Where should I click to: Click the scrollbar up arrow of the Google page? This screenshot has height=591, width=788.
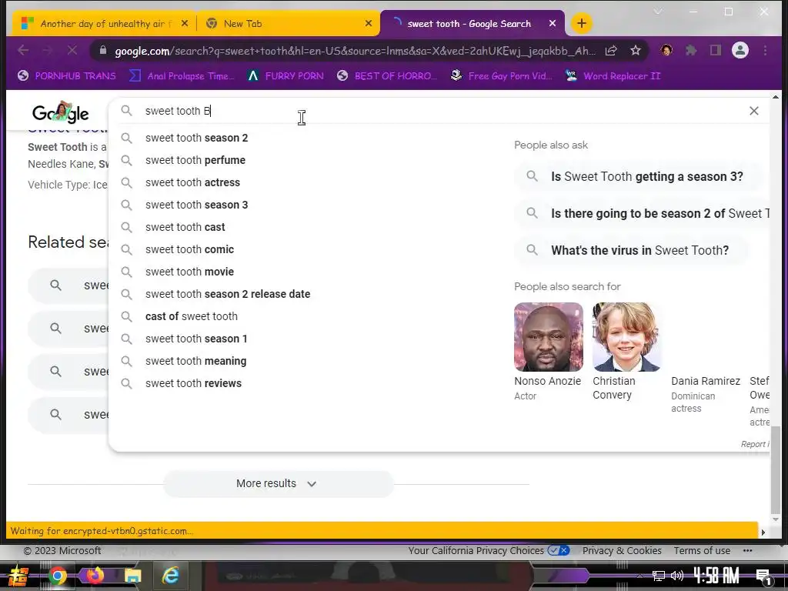click(776, 96)
